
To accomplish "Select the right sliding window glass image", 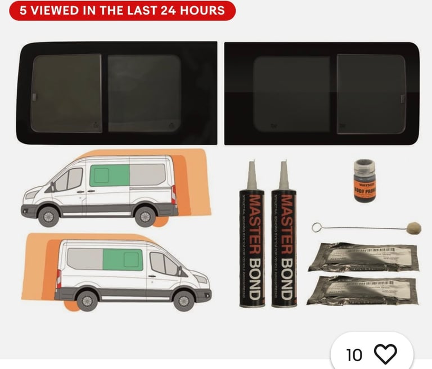I will [x=322, y=93].
